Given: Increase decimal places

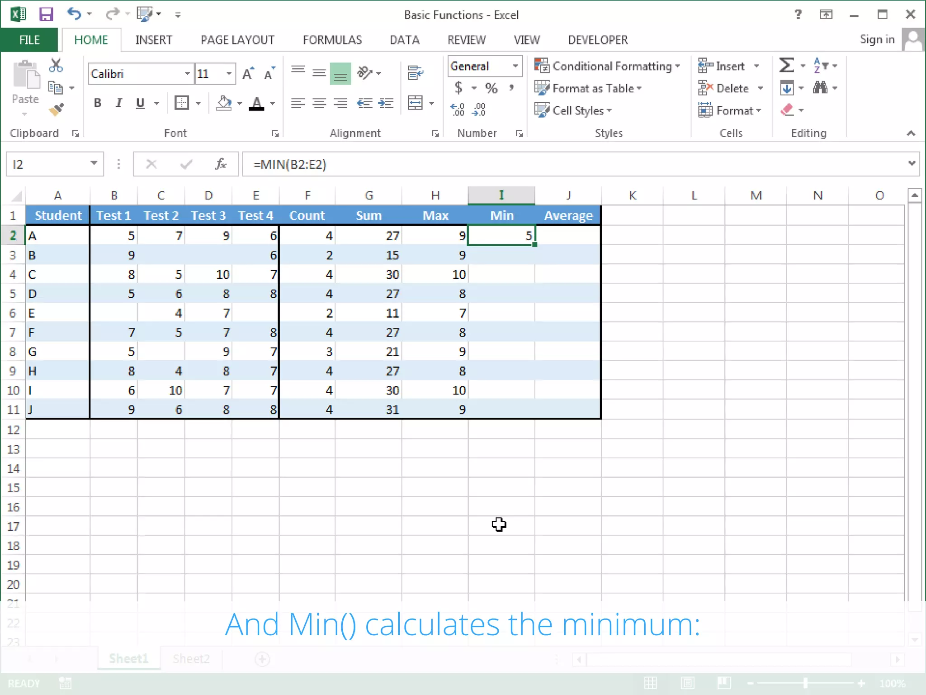Looking at the screenshot, I should (x=458, y=109).
